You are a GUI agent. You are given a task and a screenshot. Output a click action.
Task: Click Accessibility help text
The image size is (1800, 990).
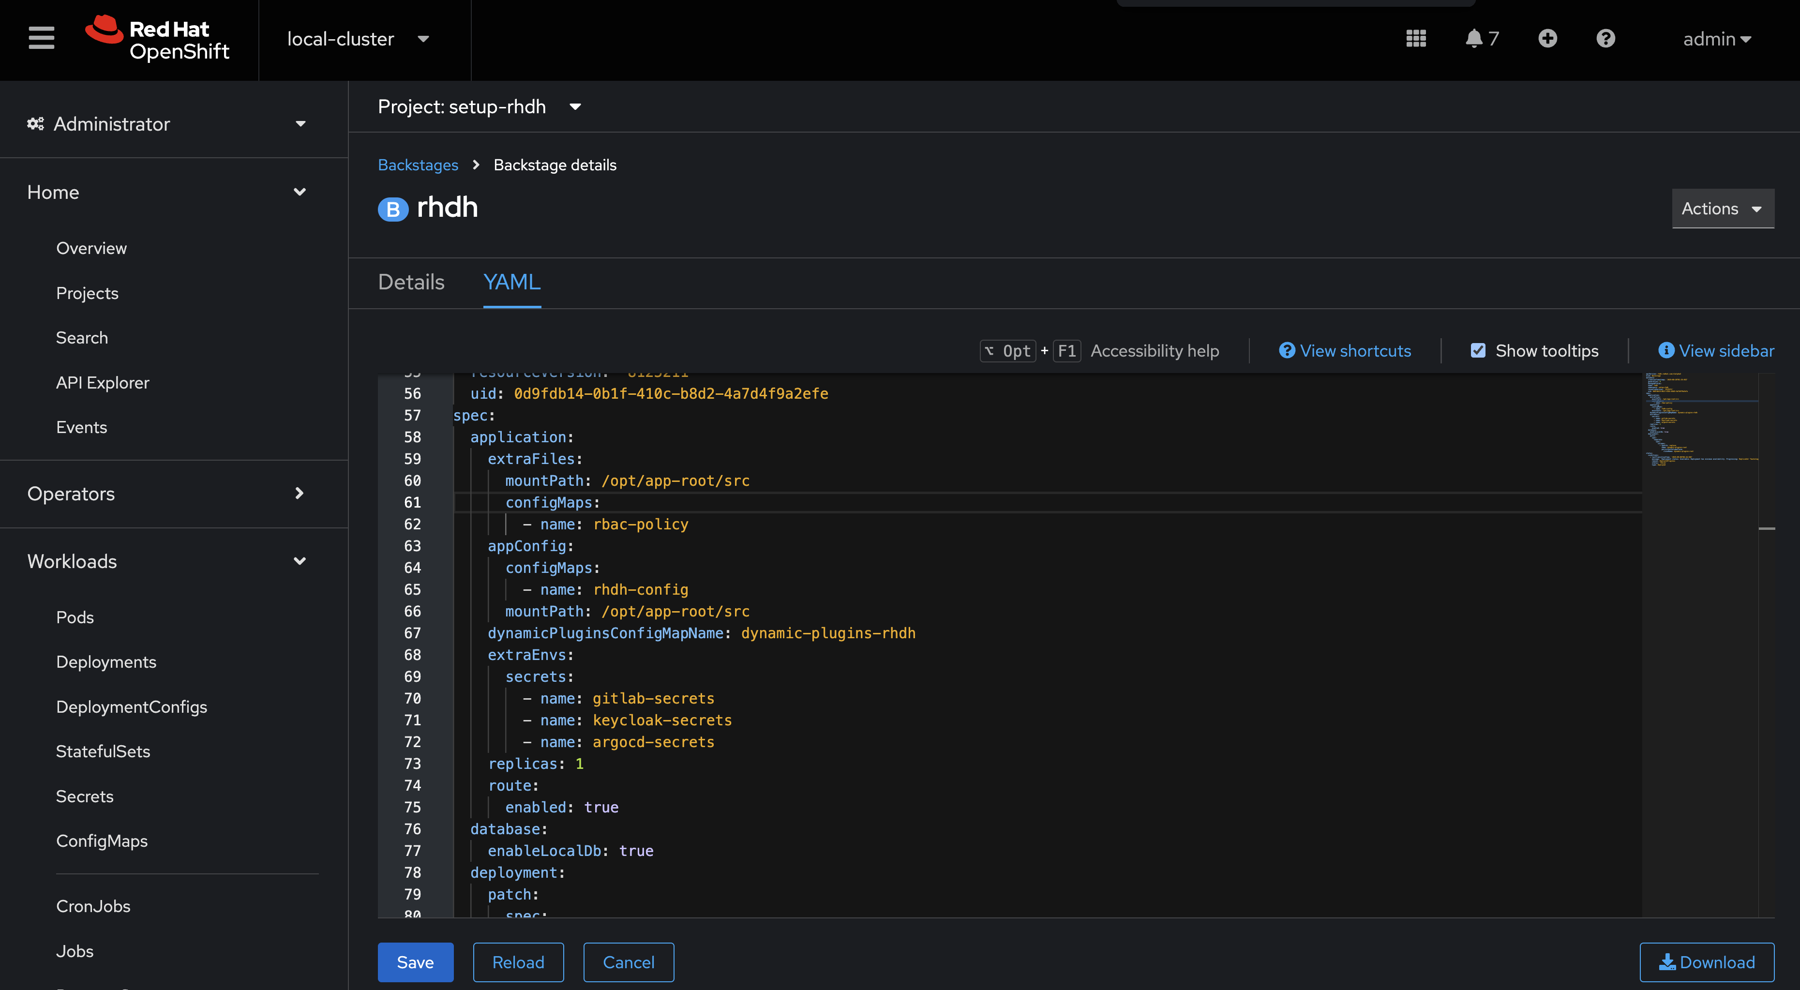coord(1155,351)
